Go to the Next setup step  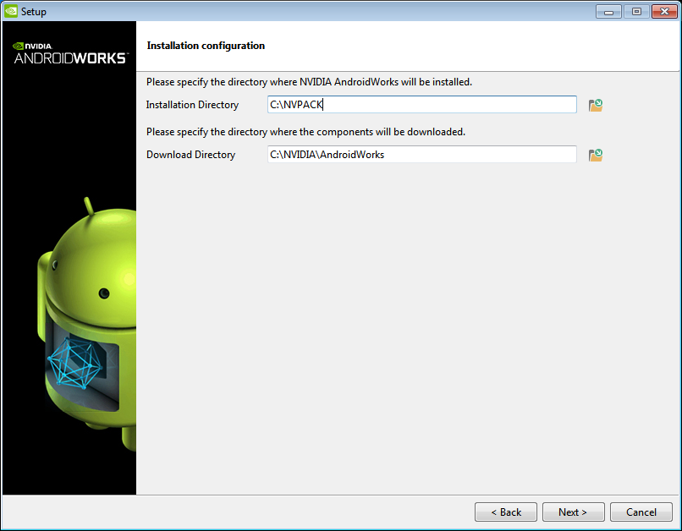573,512
